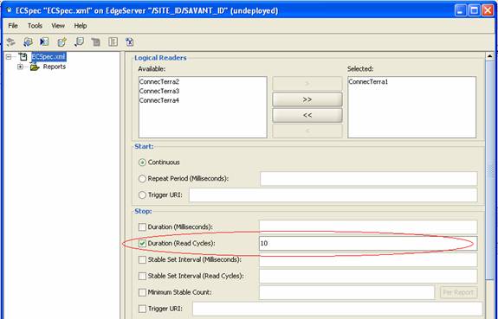Click the page with blue X toolbar icon
This screenshot has height=319, width=498.
tap(130, 41)
